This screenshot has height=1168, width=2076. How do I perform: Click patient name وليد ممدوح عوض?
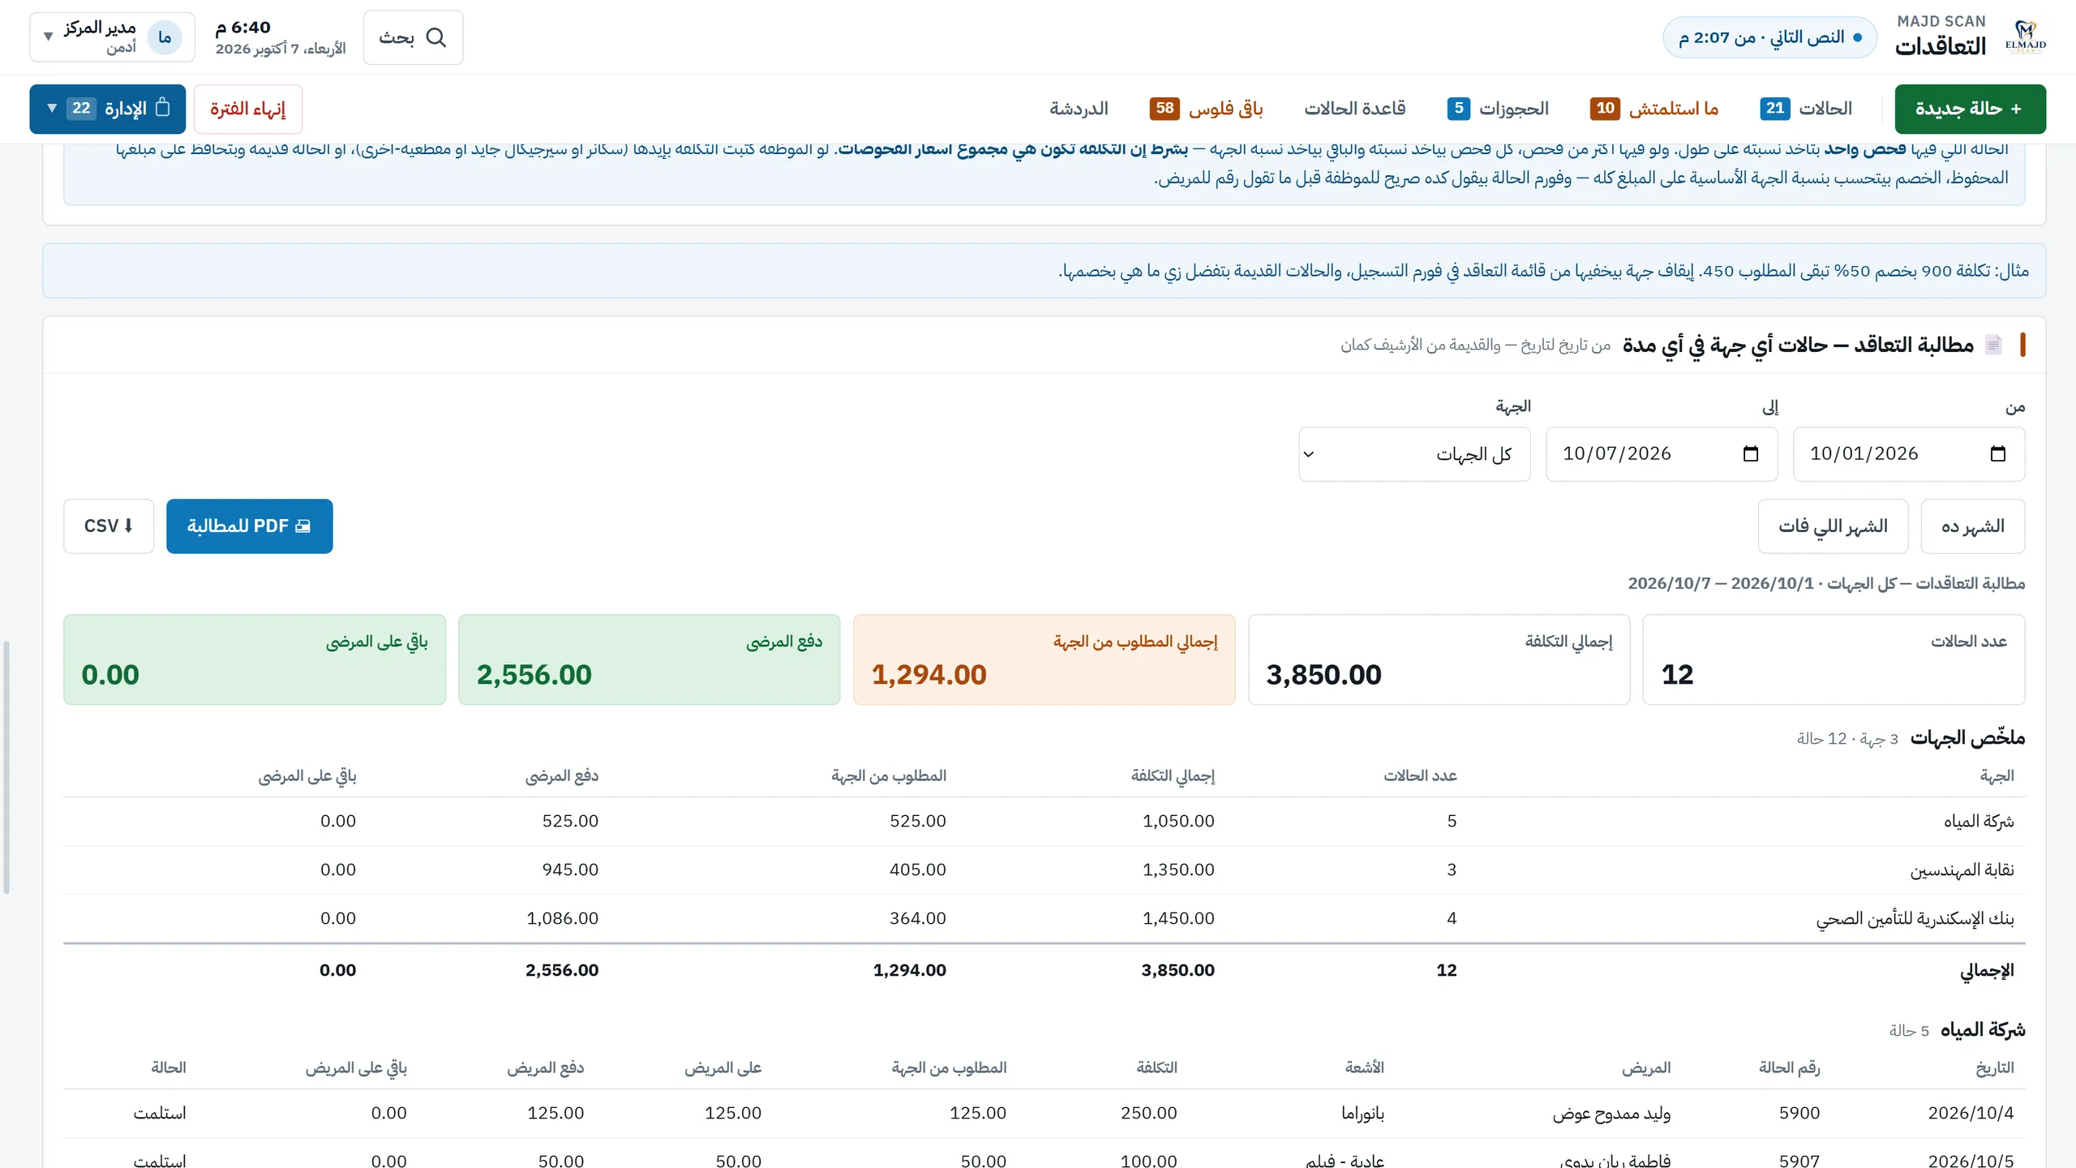click(1611, 1113)
